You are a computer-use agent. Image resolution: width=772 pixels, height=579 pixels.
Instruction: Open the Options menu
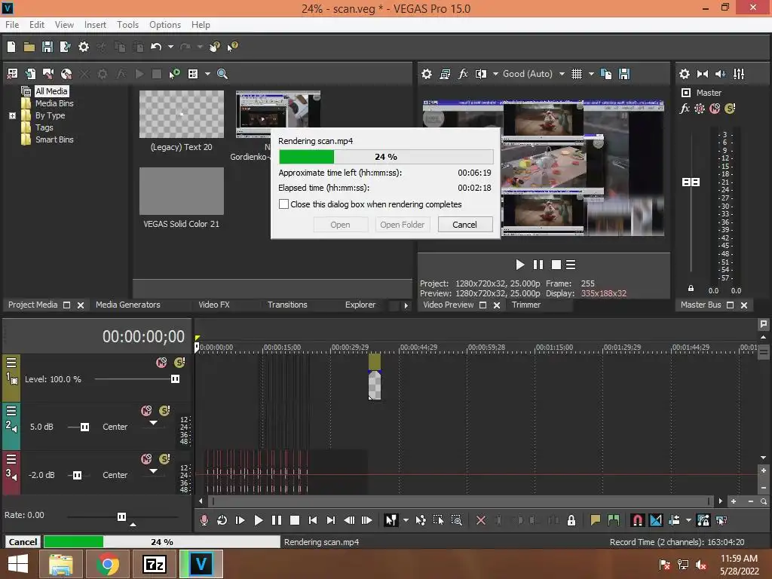point(165,25)
